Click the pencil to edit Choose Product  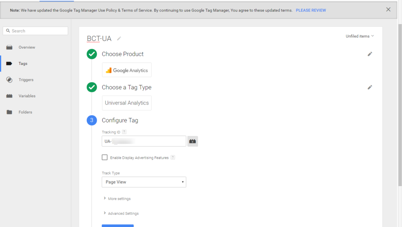coord(369,54)
